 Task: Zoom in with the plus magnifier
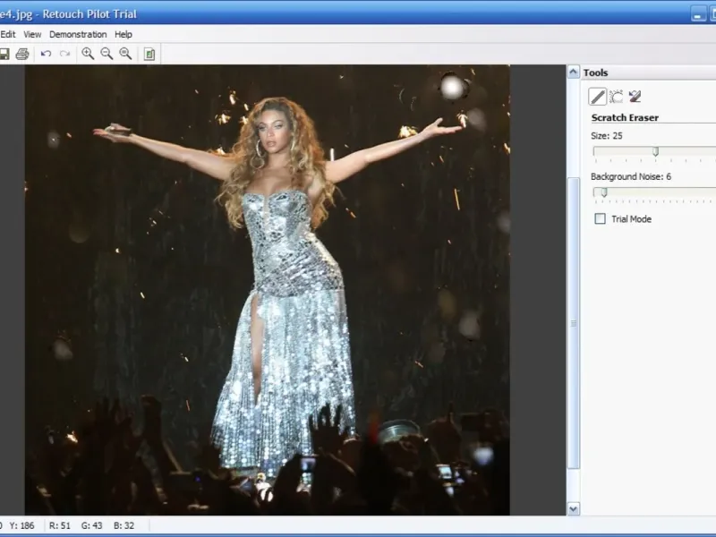click(x=88, y=54)
